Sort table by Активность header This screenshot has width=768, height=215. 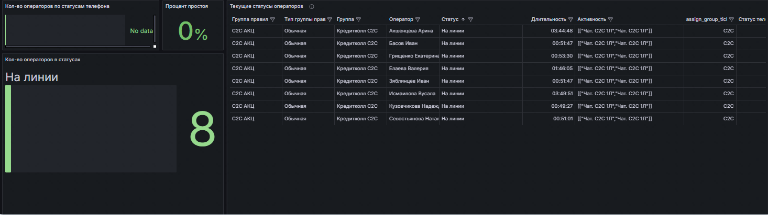click(591, 19)
